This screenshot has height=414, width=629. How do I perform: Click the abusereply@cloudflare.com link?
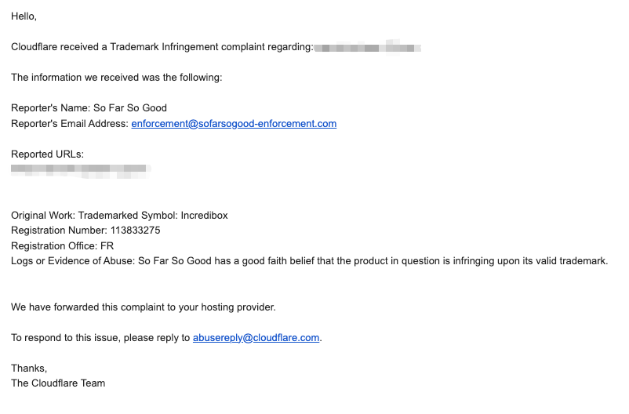point(256,338)
